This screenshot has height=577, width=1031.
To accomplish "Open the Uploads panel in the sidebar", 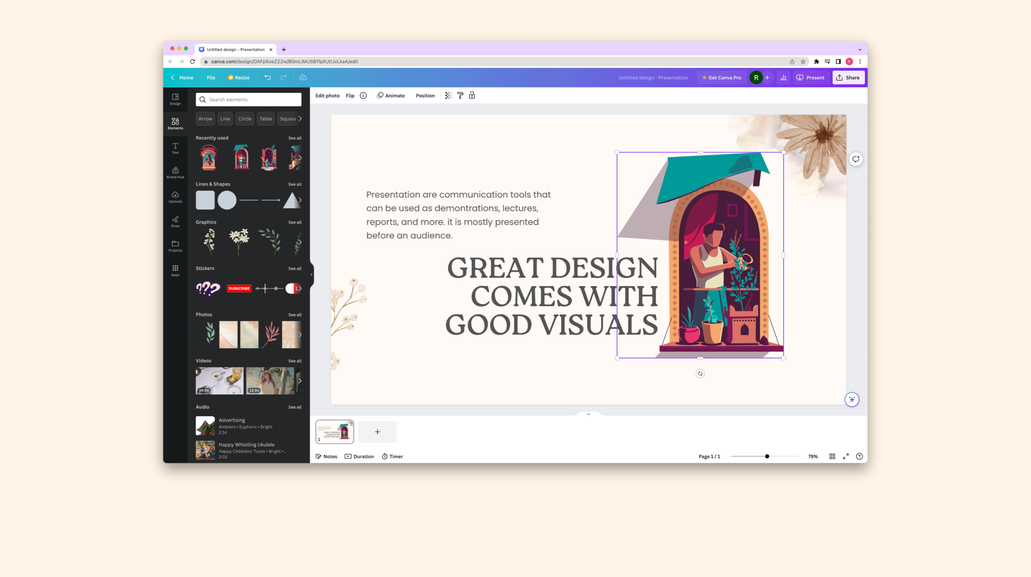I will 175,197.
